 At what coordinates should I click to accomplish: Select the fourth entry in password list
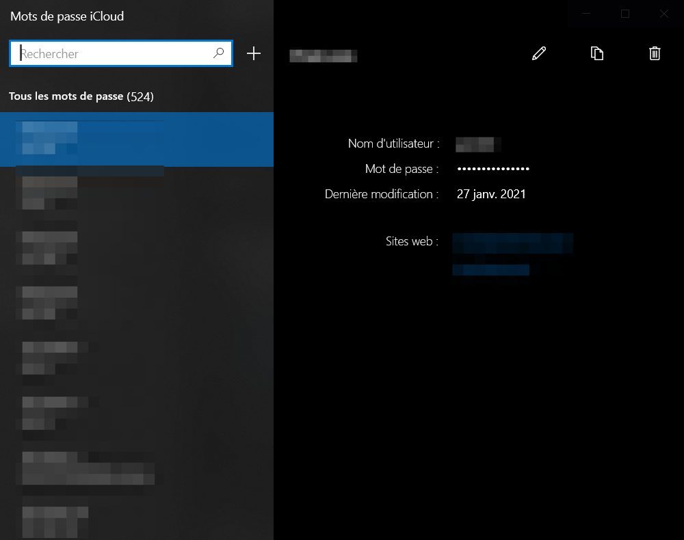click(137, 302)
